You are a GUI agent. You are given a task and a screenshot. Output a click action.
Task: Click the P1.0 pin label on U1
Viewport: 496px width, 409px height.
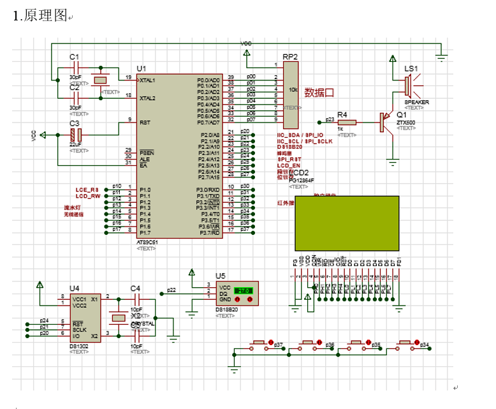145,190
